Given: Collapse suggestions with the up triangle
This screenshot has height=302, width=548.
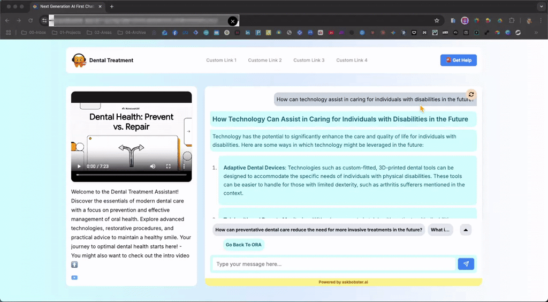Looking at the screenshot, I should point(466,230).
